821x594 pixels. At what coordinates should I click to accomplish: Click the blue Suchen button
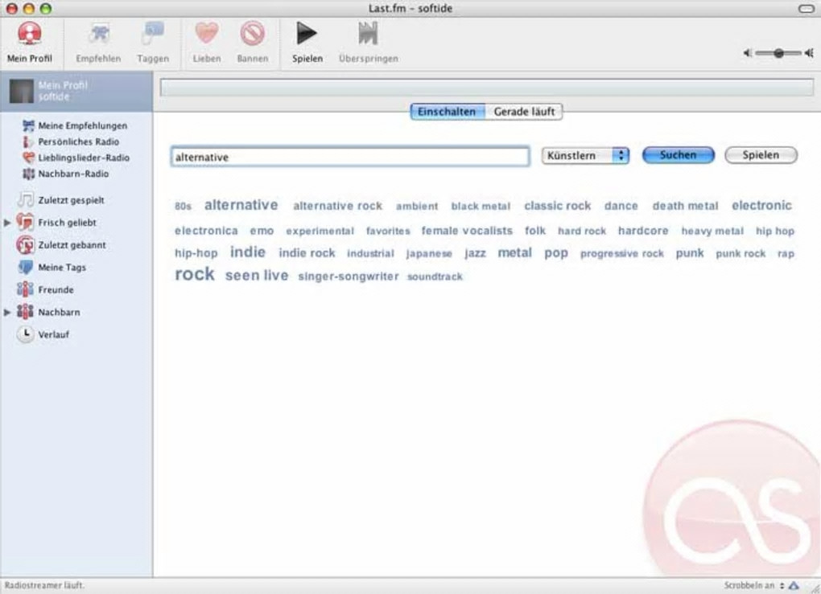pyautogui.click(x=678, y=155)
